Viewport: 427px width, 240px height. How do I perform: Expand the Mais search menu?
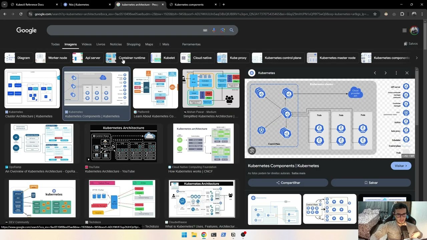tap(164, 44)
